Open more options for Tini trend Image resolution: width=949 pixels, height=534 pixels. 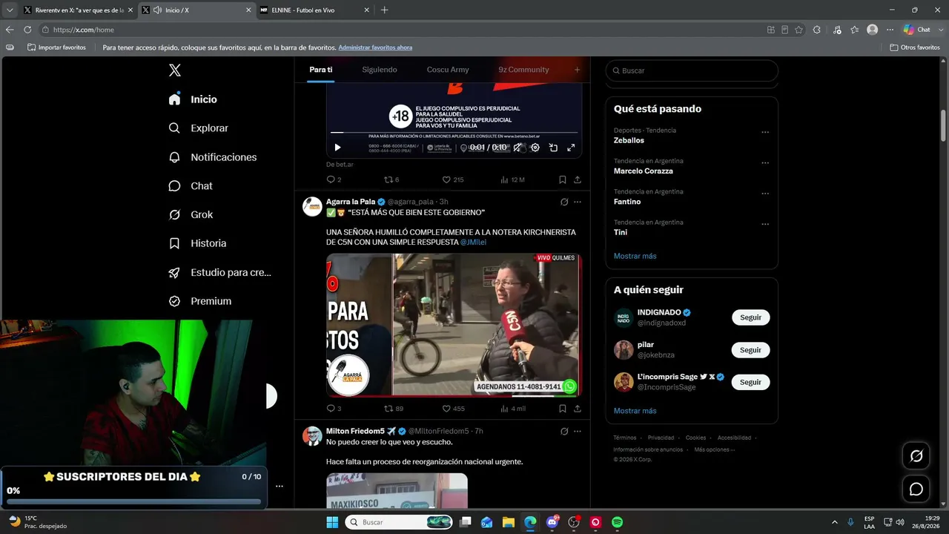(765, 224)
